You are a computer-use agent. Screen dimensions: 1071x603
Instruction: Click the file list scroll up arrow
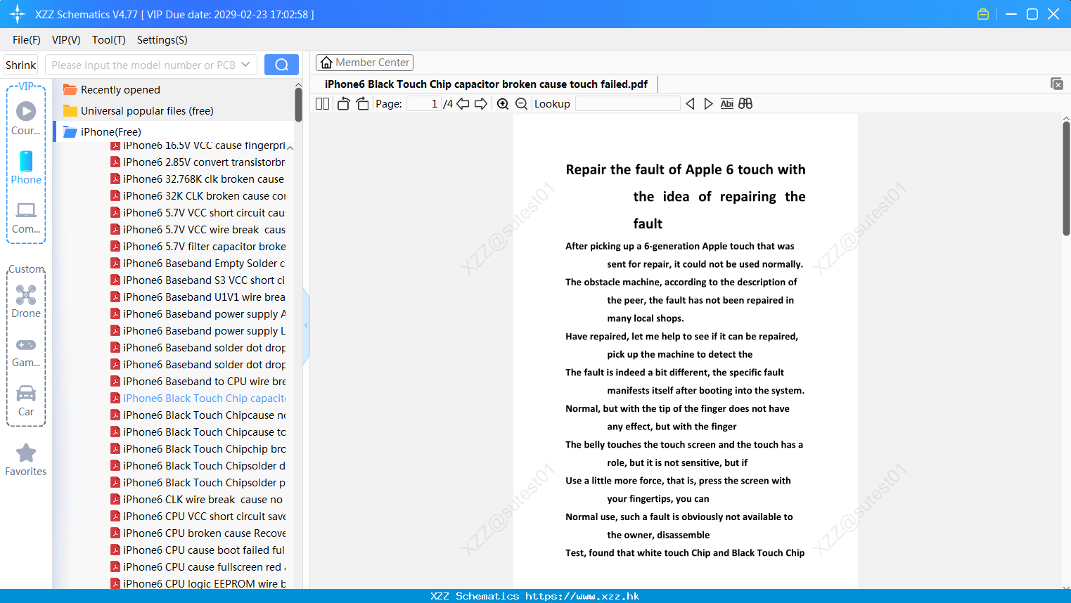pyautogui.click(x=290, y=148)
